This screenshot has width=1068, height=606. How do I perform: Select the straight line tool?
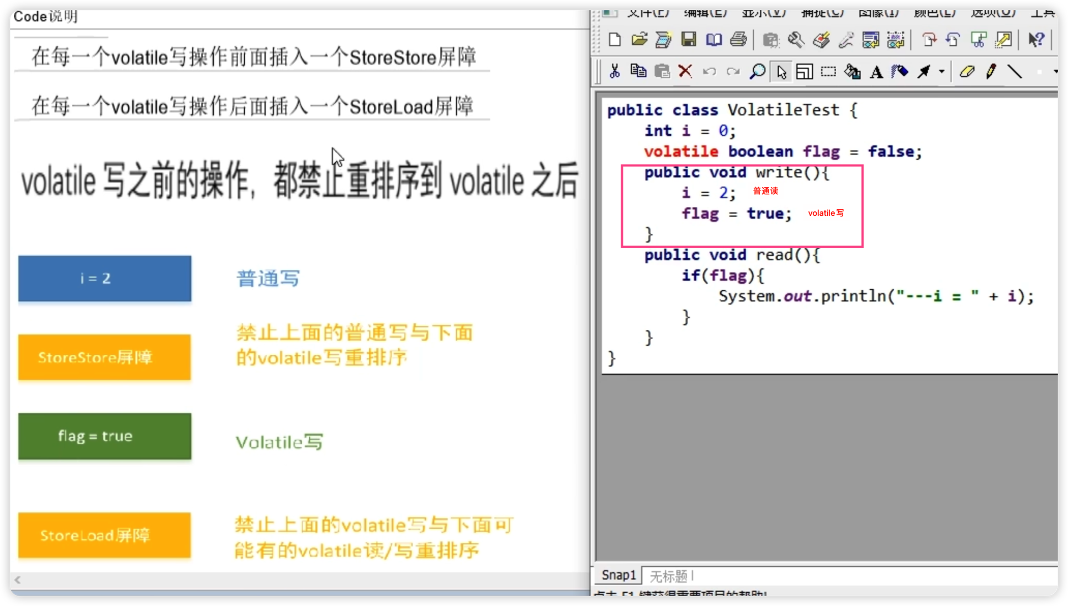tap(1015, 72)
